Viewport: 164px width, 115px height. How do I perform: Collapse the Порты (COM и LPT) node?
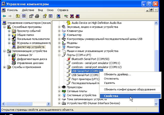[x=59, y=55]
